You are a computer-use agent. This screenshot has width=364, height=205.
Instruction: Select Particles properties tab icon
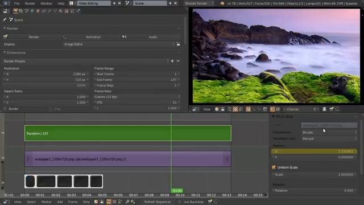[x=72, y=11]
